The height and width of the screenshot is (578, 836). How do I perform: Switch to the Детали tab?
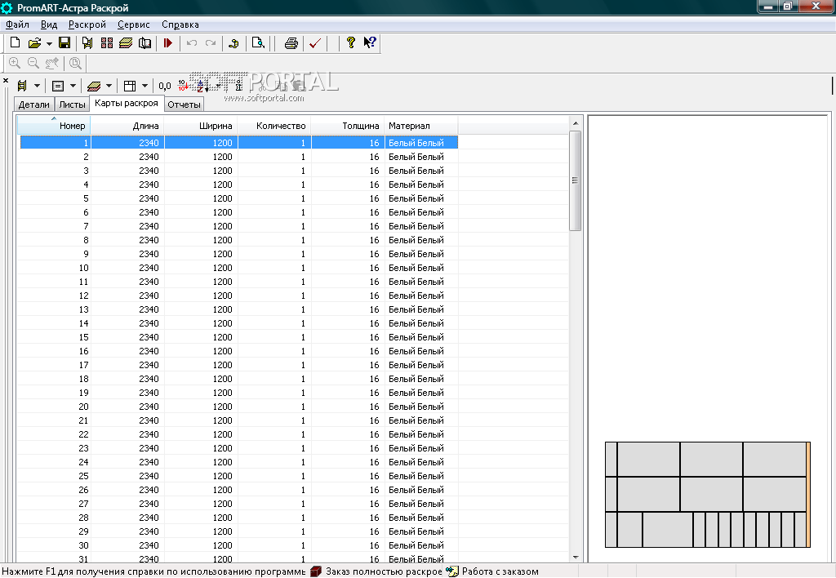34,104
